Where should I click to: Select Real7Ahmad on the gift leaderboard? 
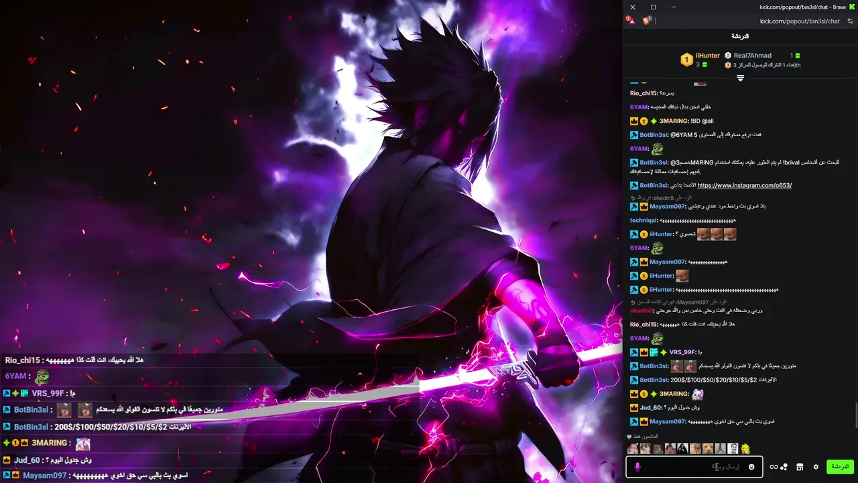753,56
